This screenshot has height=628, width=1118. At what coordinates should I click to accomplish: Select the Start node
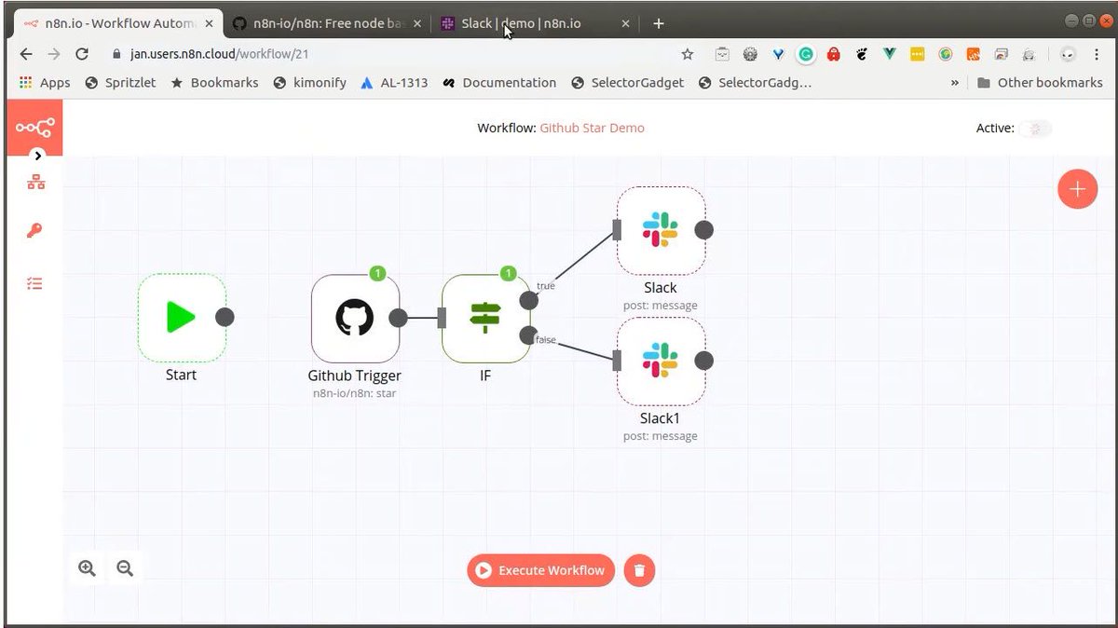pos(182,318)
